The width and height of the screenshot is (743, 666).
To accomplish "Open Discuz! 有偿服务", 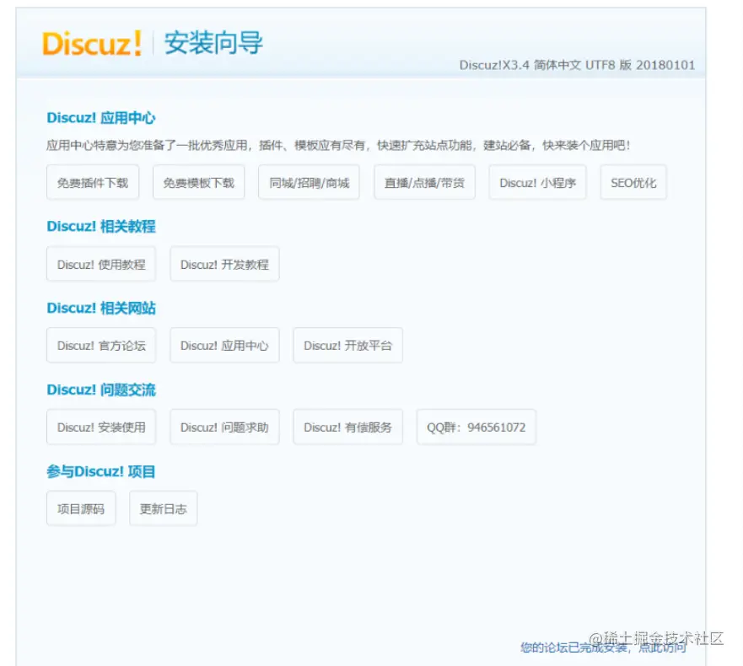I will tap(347, 427).
